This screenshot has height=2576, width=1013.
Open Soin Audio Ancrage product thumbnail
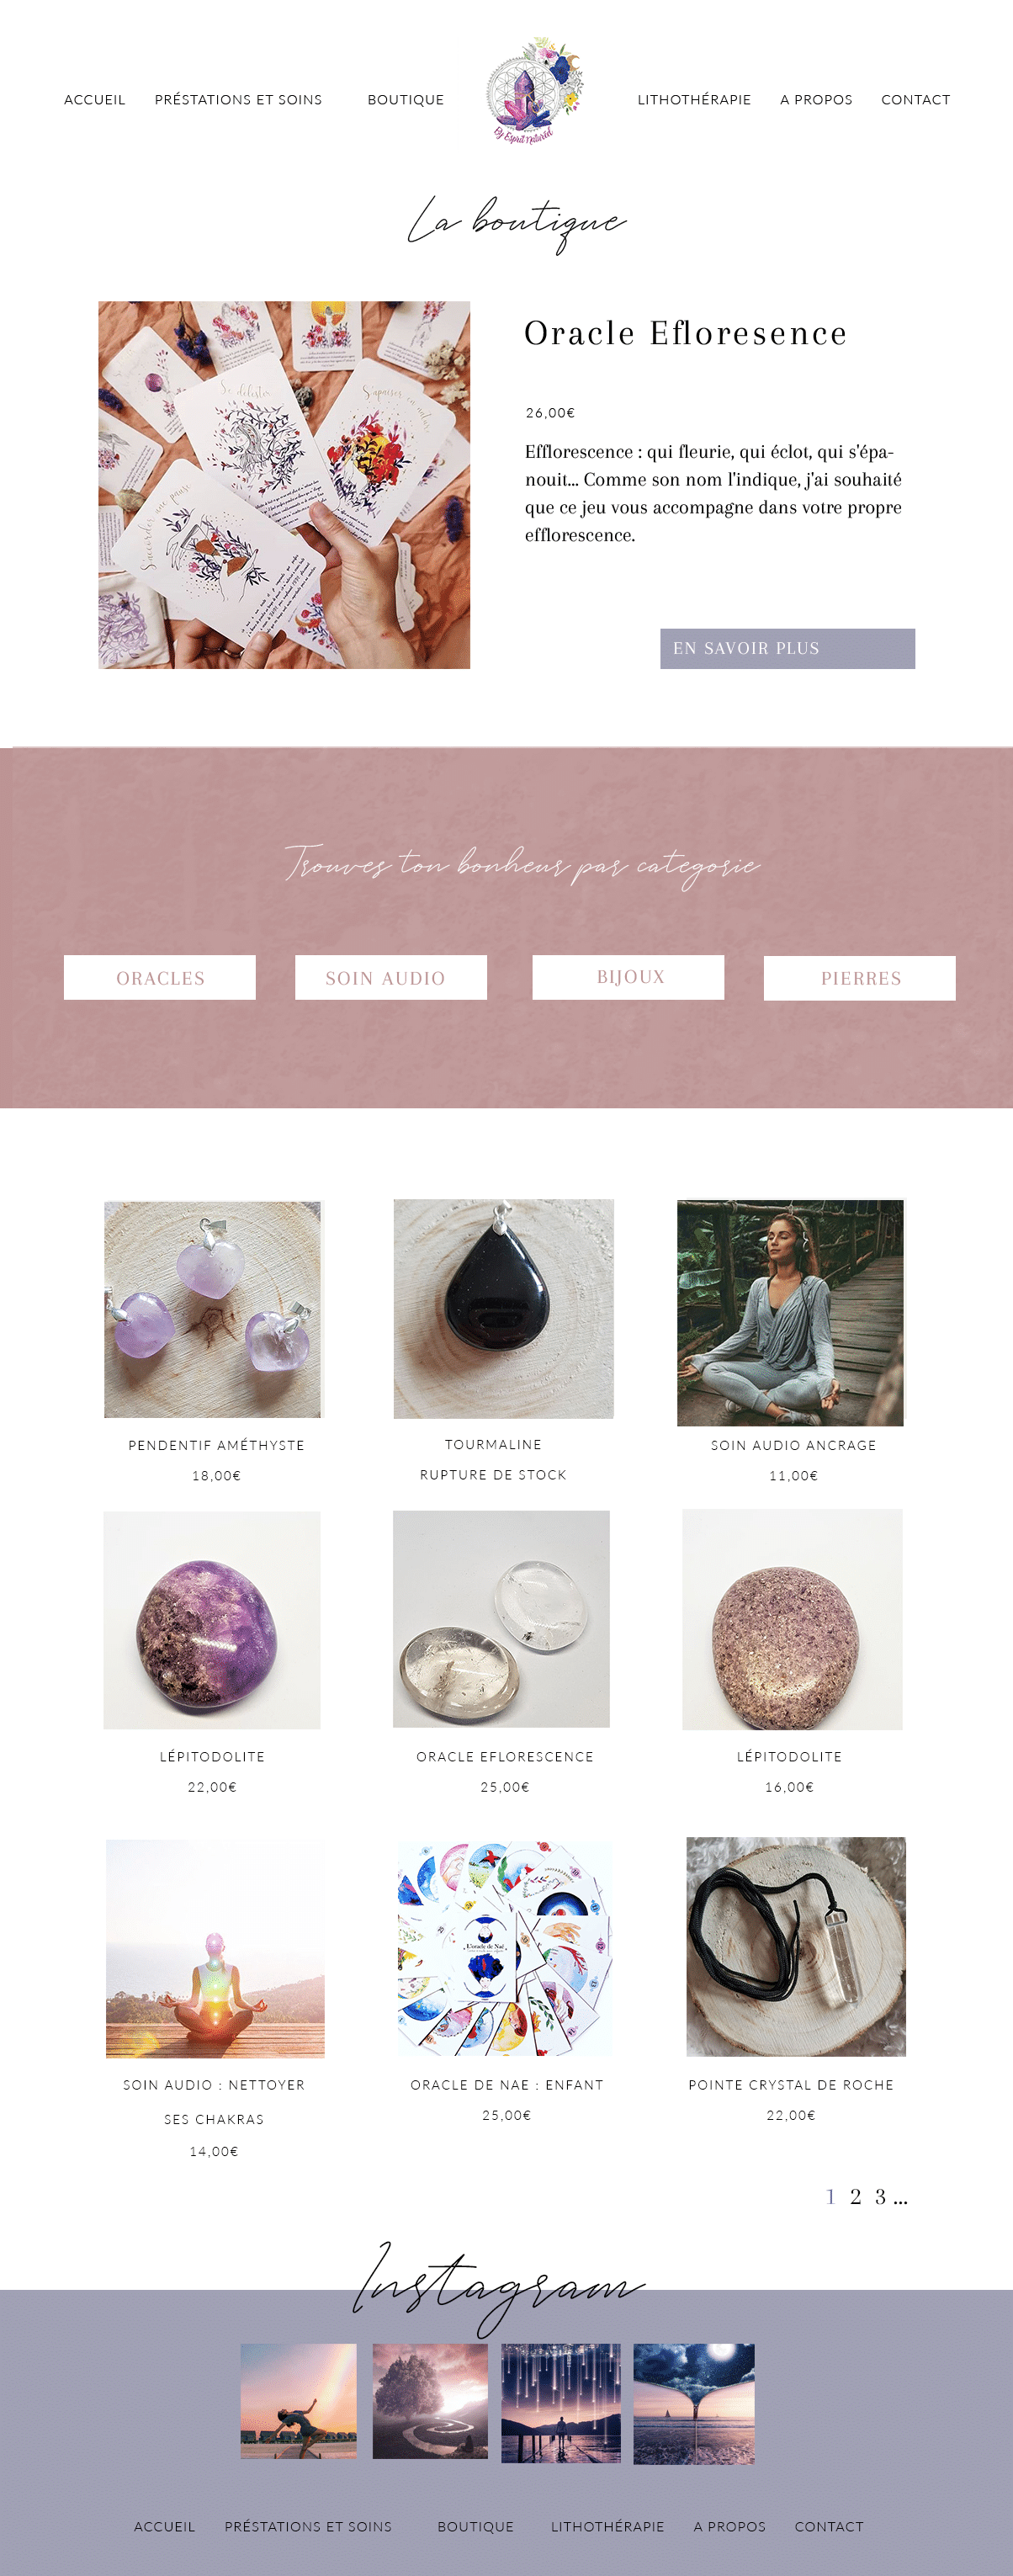[790, 1312]
